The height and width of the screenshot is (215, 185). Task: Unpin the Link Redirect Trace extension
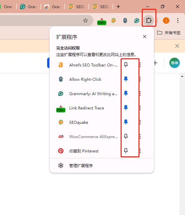tap(126, 108)
